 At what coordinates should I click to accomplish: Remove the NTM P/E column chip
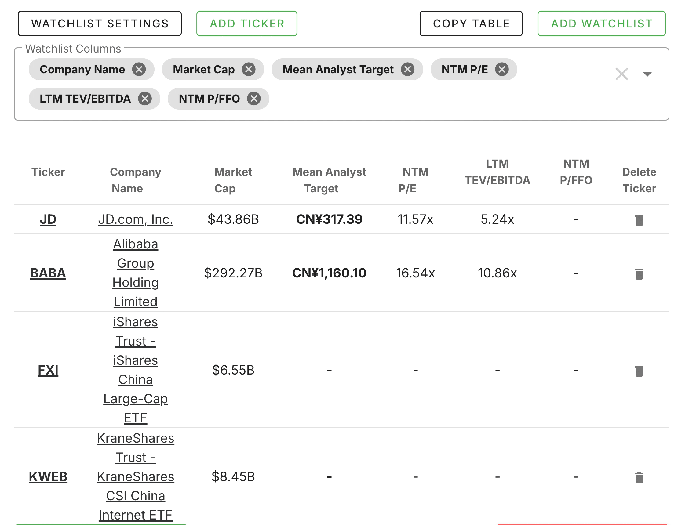pos(502,69)
